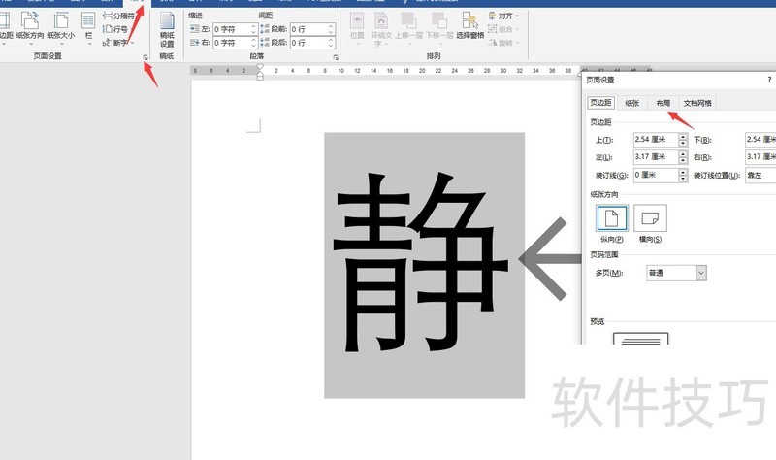Launch the 页面设置 dialog launcher

[146, 57]
